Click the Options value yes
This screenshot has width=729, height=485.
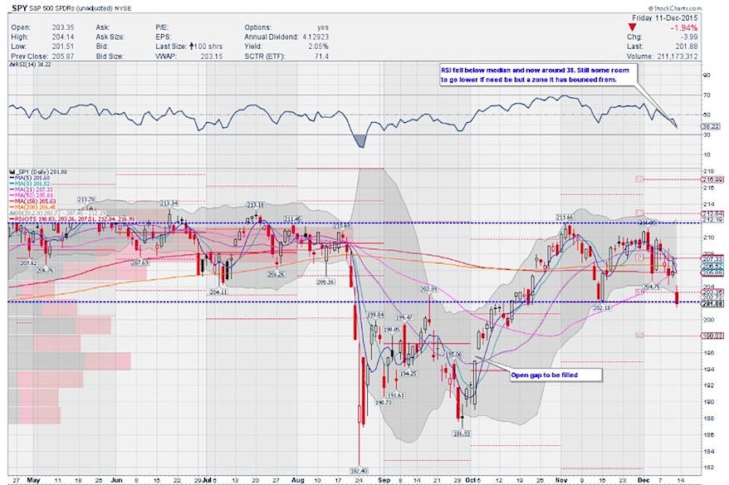(323, 27)
